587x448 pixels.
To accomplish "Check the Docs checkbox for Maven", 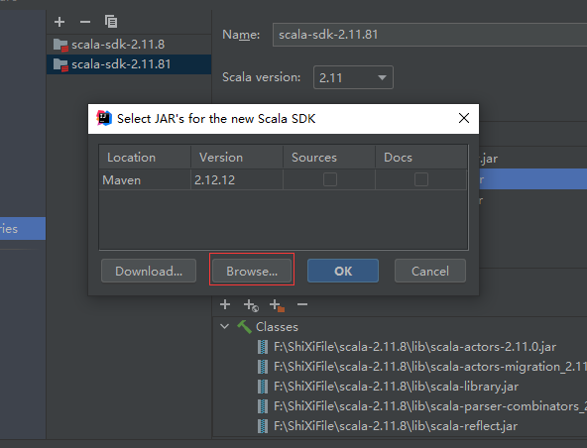I will click(421, 179).
